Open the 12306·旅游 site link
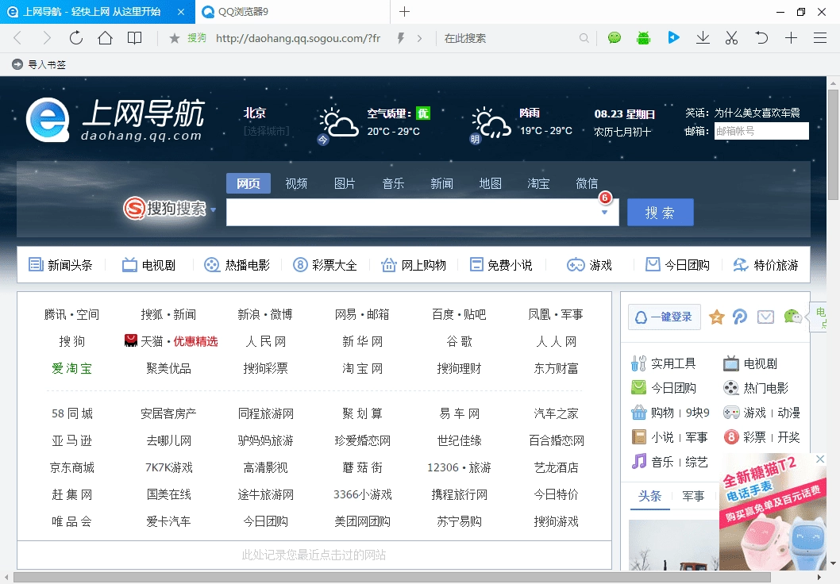840x584 pixels. tap(459, 467)
